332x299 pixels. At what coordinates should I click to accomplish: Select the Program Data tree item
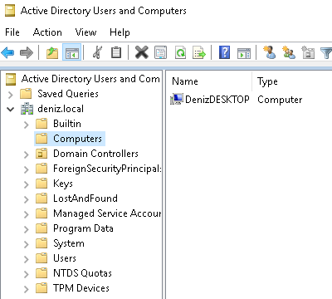(83, 228)
